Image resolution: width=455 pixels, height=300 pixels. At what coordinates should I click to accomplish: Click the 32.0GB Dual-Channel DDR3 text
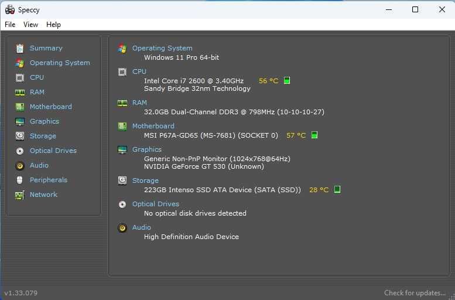pyautogui.click(x=234, y=112)
